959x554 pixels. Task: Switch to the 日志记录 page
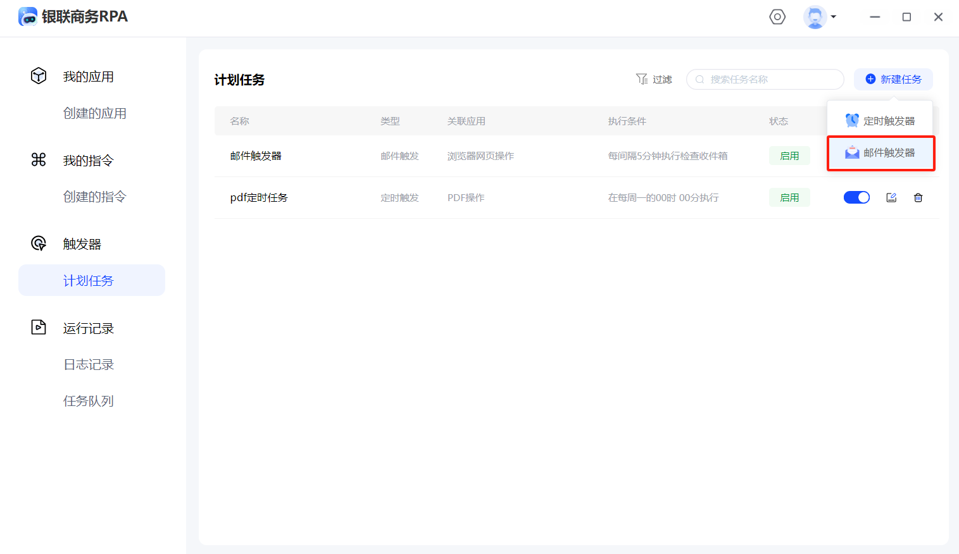click(x=89, y=364)
